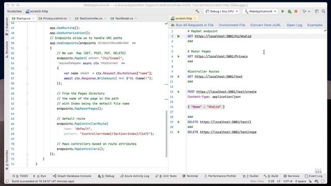Stop the running application
331x186 pixels.
tap(296, 11)
